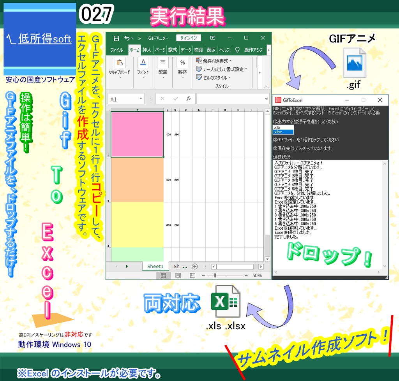Open the Save icon on quick access toolbar
The width and height of the screenshot is (399, 381).
[x=117, y=37]
